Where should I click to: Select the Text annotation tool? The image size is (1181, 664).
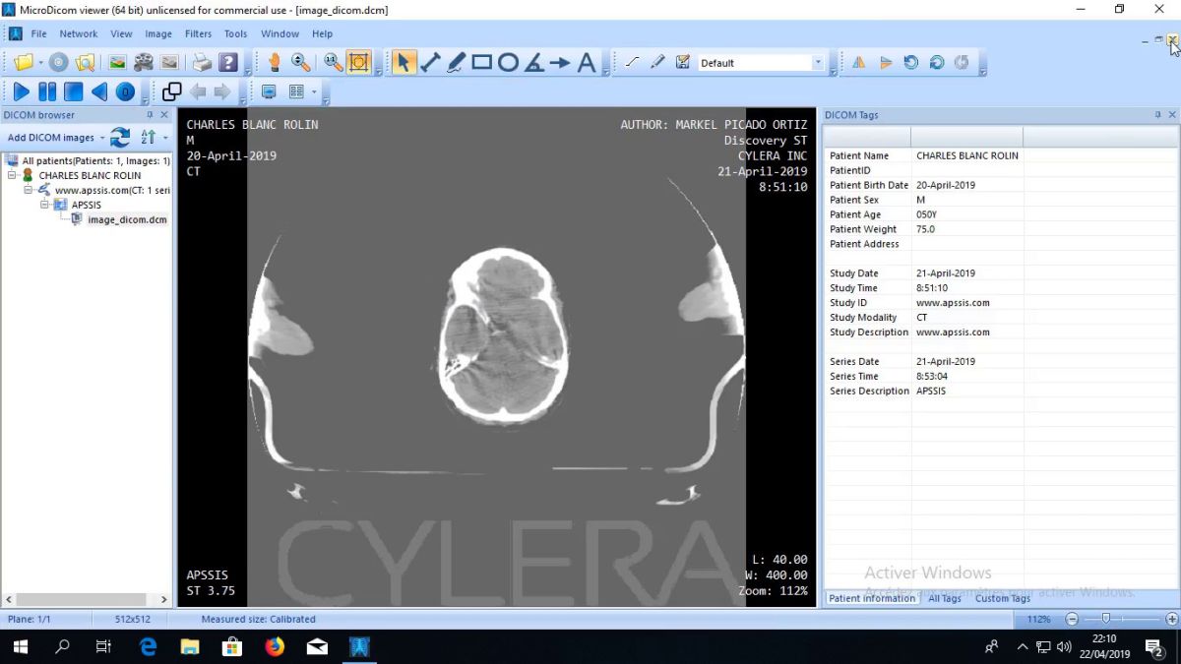click(587, 63)
